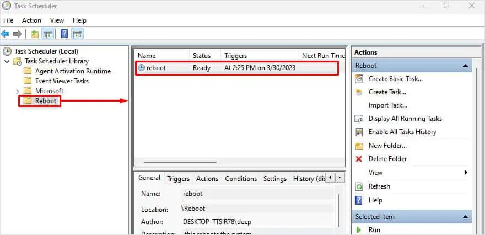This screenshot has height=235, width=485.
Task: Open the Action menu
Action: pyautogui.click(x=31, y=20)
